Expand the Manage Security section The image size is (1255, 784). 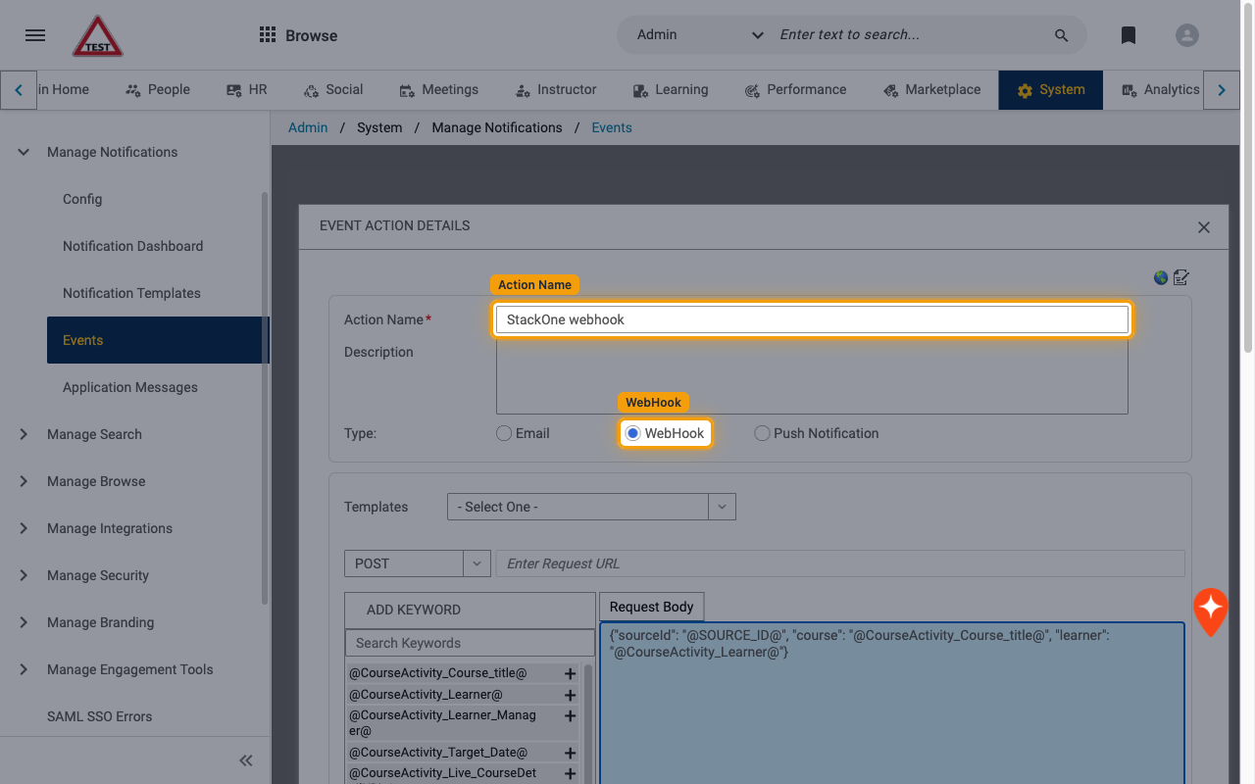24,575
